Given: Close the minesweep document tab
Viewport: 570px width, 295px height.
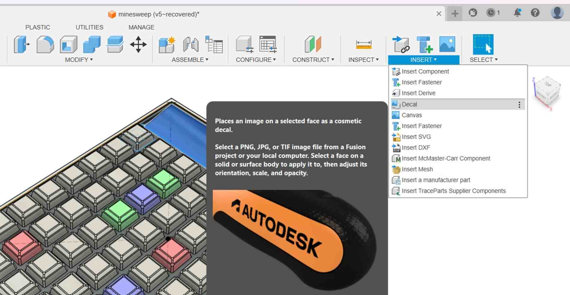Looking at the screenshot, I should pos(439,14).
